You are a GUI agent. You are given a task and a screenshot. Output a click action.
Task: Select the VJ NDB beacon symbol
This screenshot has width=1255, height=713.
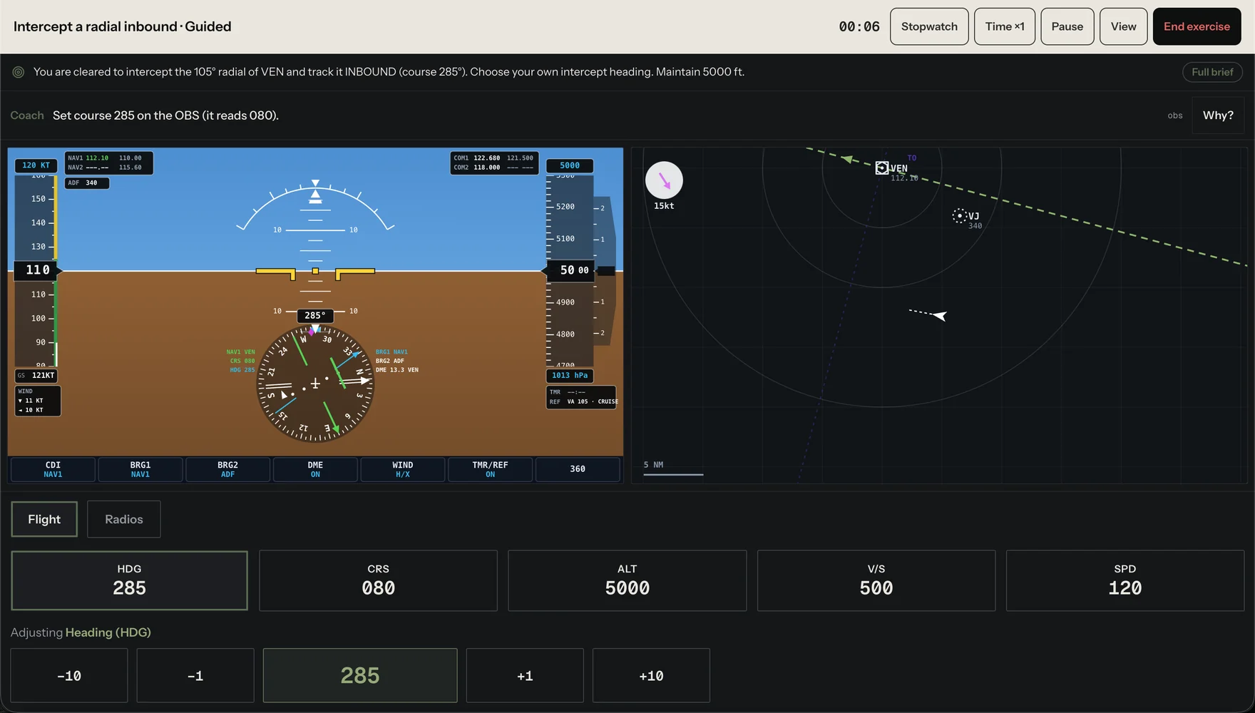(x=959, y=215)
